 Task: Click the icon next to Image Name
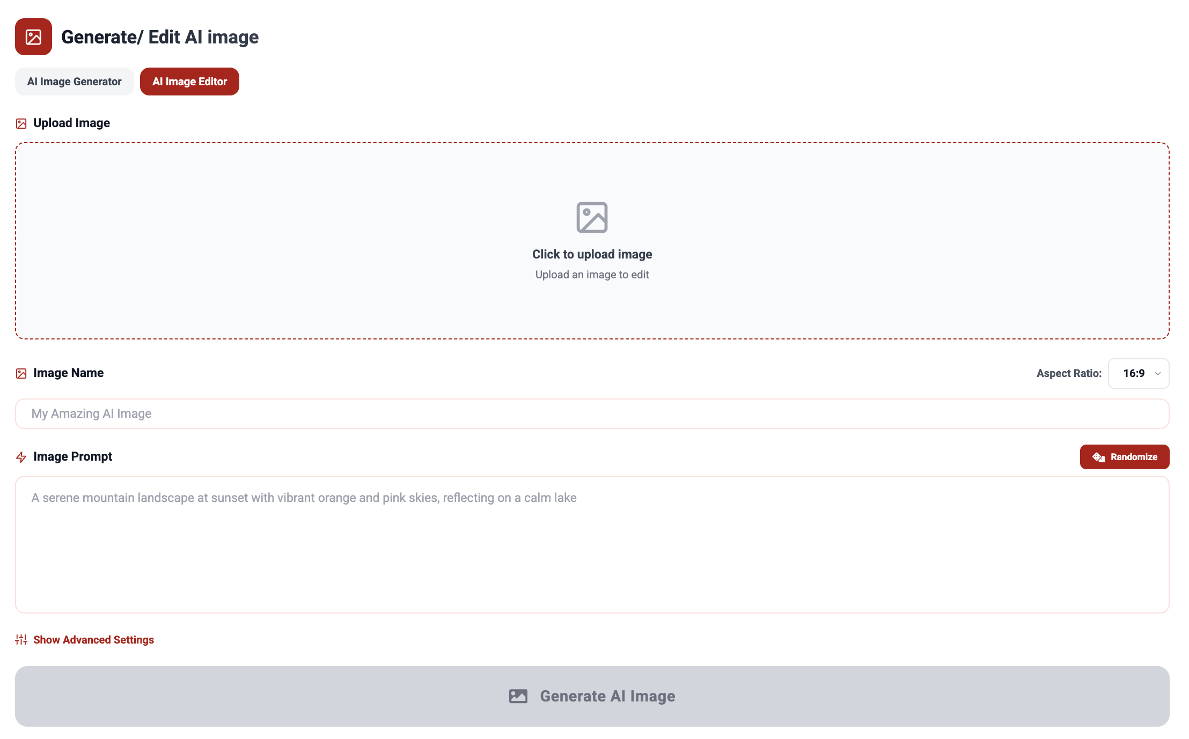coord(21,374)
